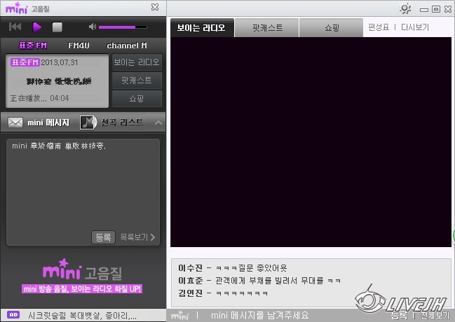Click the 목록보기 arrow chevron
The height and width of the screenshot is (322, 455).
153,237
